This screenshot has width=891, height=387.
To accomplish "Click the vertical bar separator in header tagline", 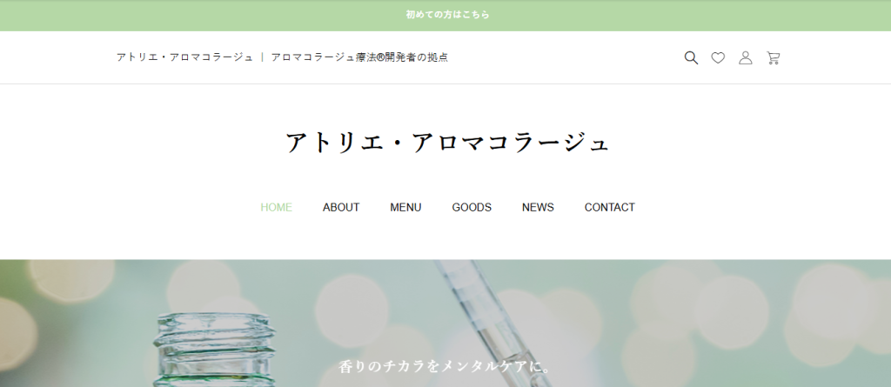I will point(262,57).
